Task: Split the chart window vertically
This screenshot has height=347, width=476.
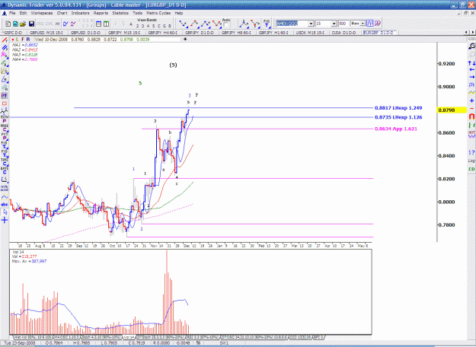Action: (106, 24)
